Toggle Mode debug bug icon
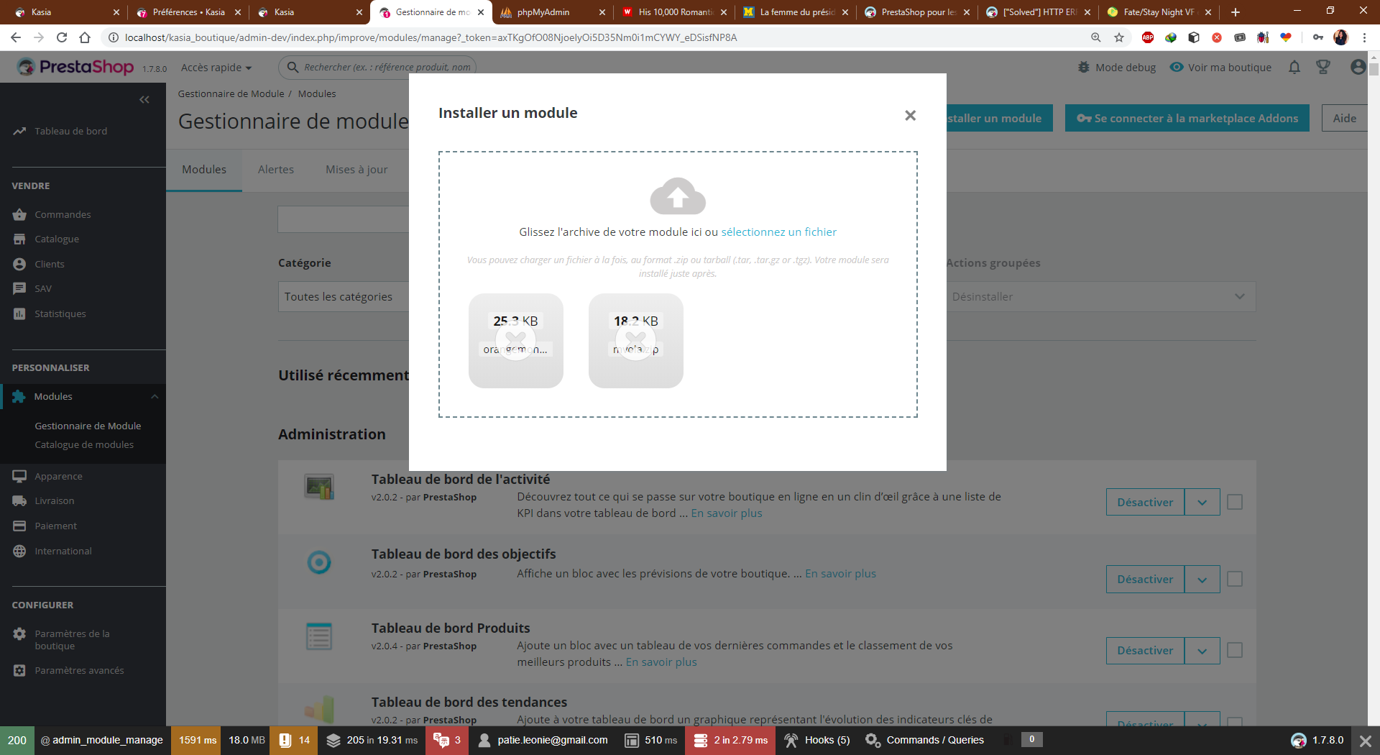 tap(1084, 67)
